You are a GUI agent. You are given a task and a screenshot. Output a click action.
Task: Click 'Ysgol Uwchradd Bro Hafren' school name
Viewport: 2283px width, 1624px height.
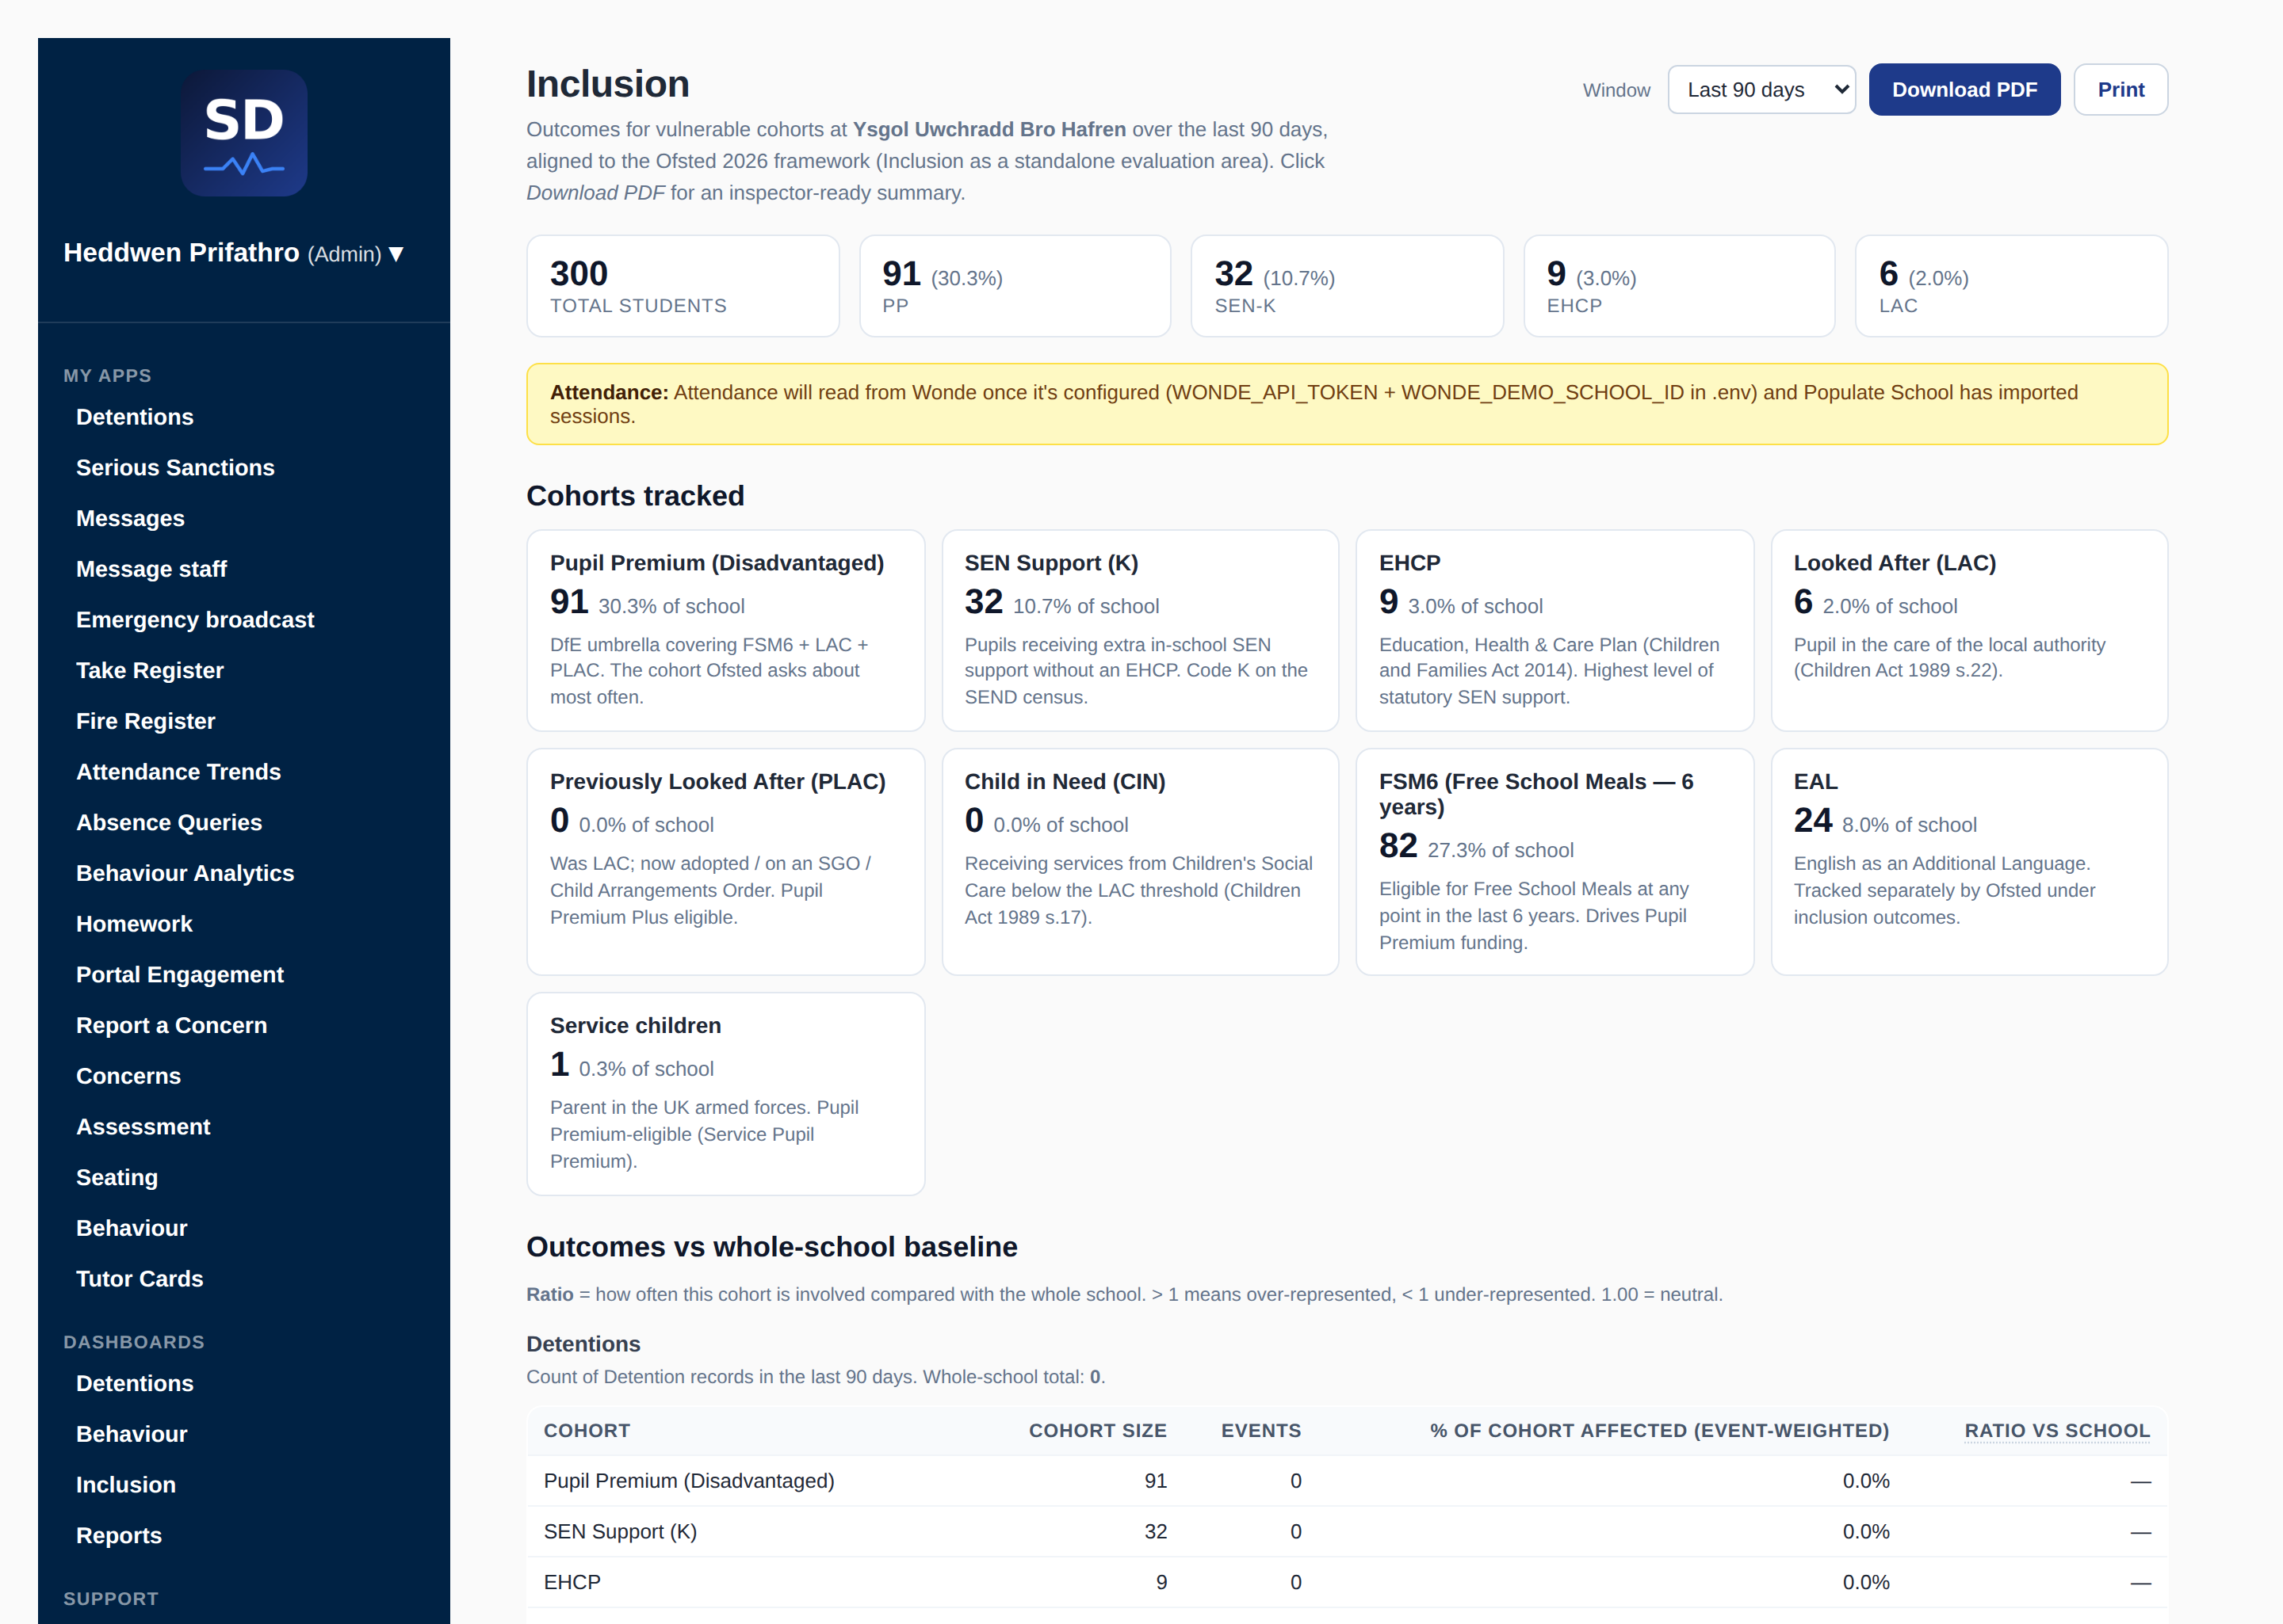tap(989, 130)
